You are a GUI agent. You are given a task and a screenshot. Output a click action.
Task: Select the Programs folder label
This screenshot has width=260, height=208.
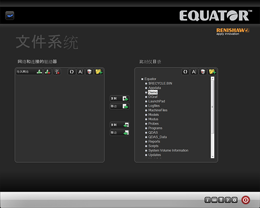(156, 128)
